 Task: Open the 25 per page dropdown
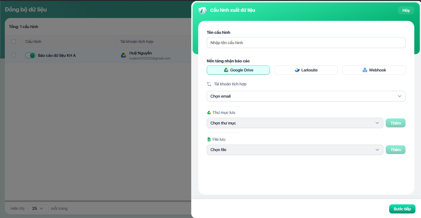tap(38, 208)
